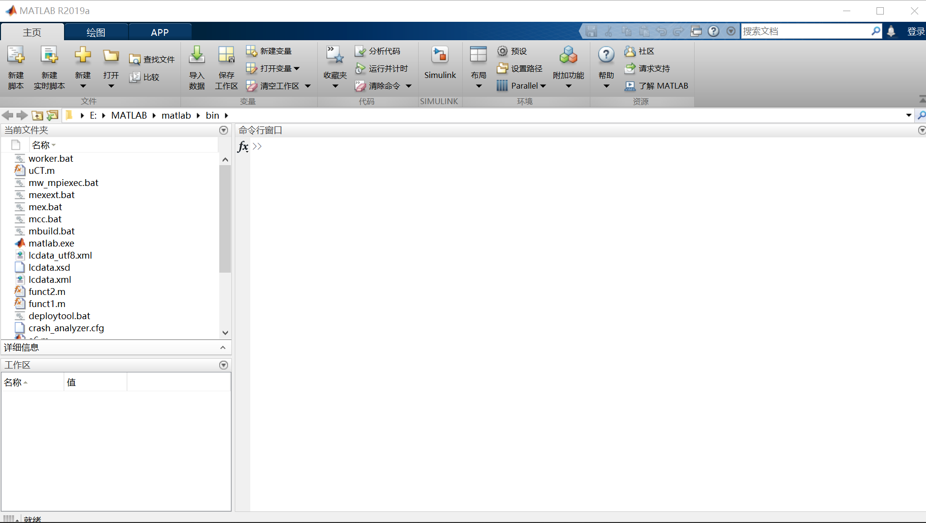The height and width of the screenshot is (523, 926).
Task: Open the APP ribbon tab
Action: pos(159,32)
